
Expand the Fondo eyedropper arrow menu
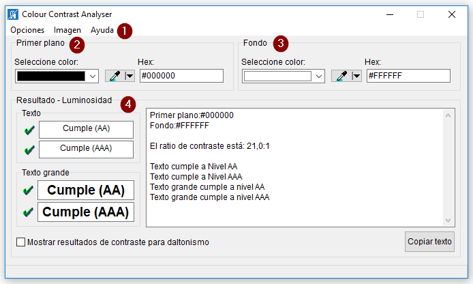(355, 76)
